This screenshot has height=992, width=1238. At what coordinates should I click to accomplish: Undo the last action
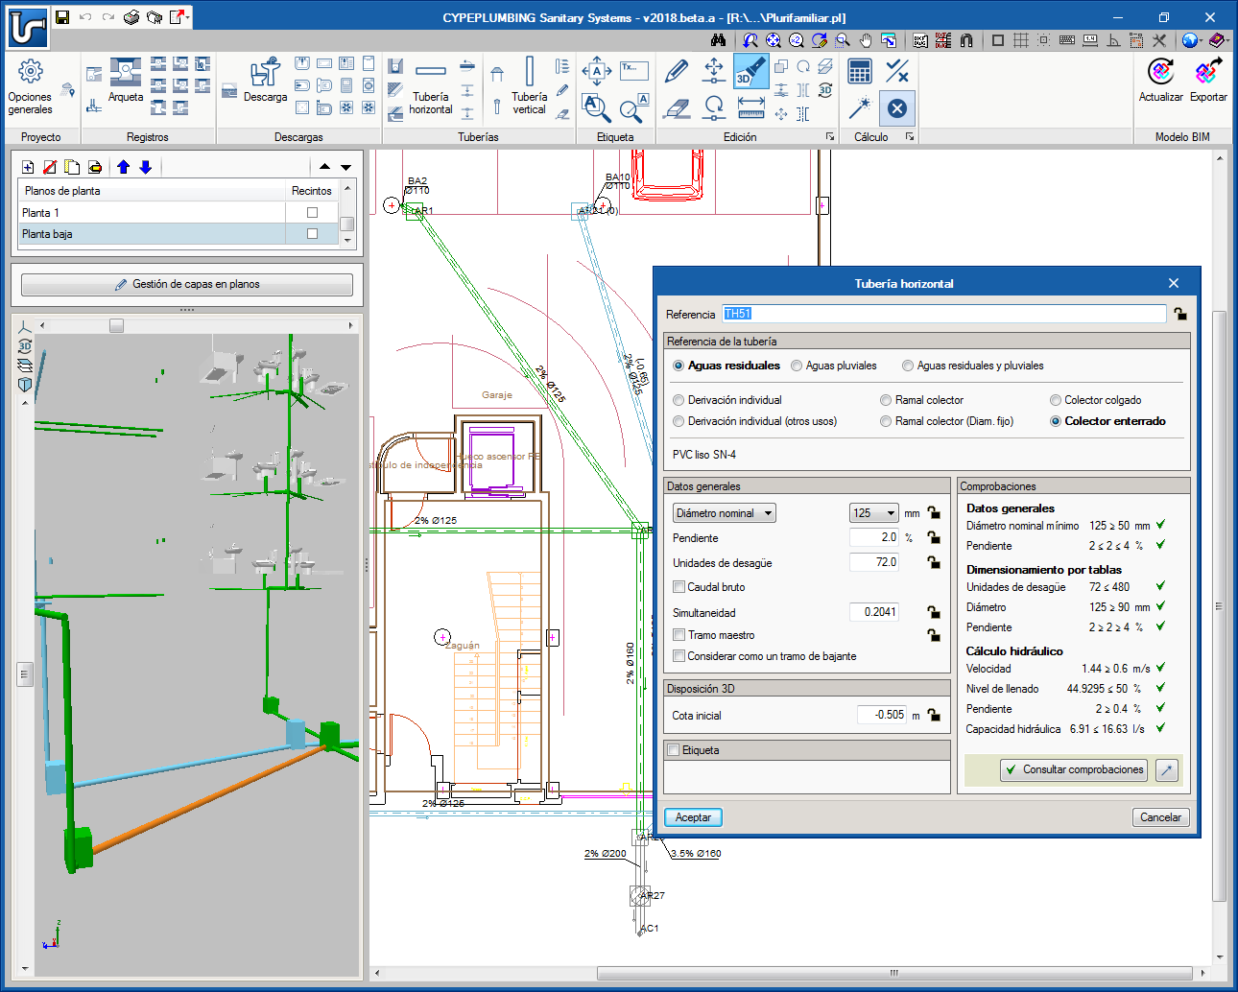point(85,17)
